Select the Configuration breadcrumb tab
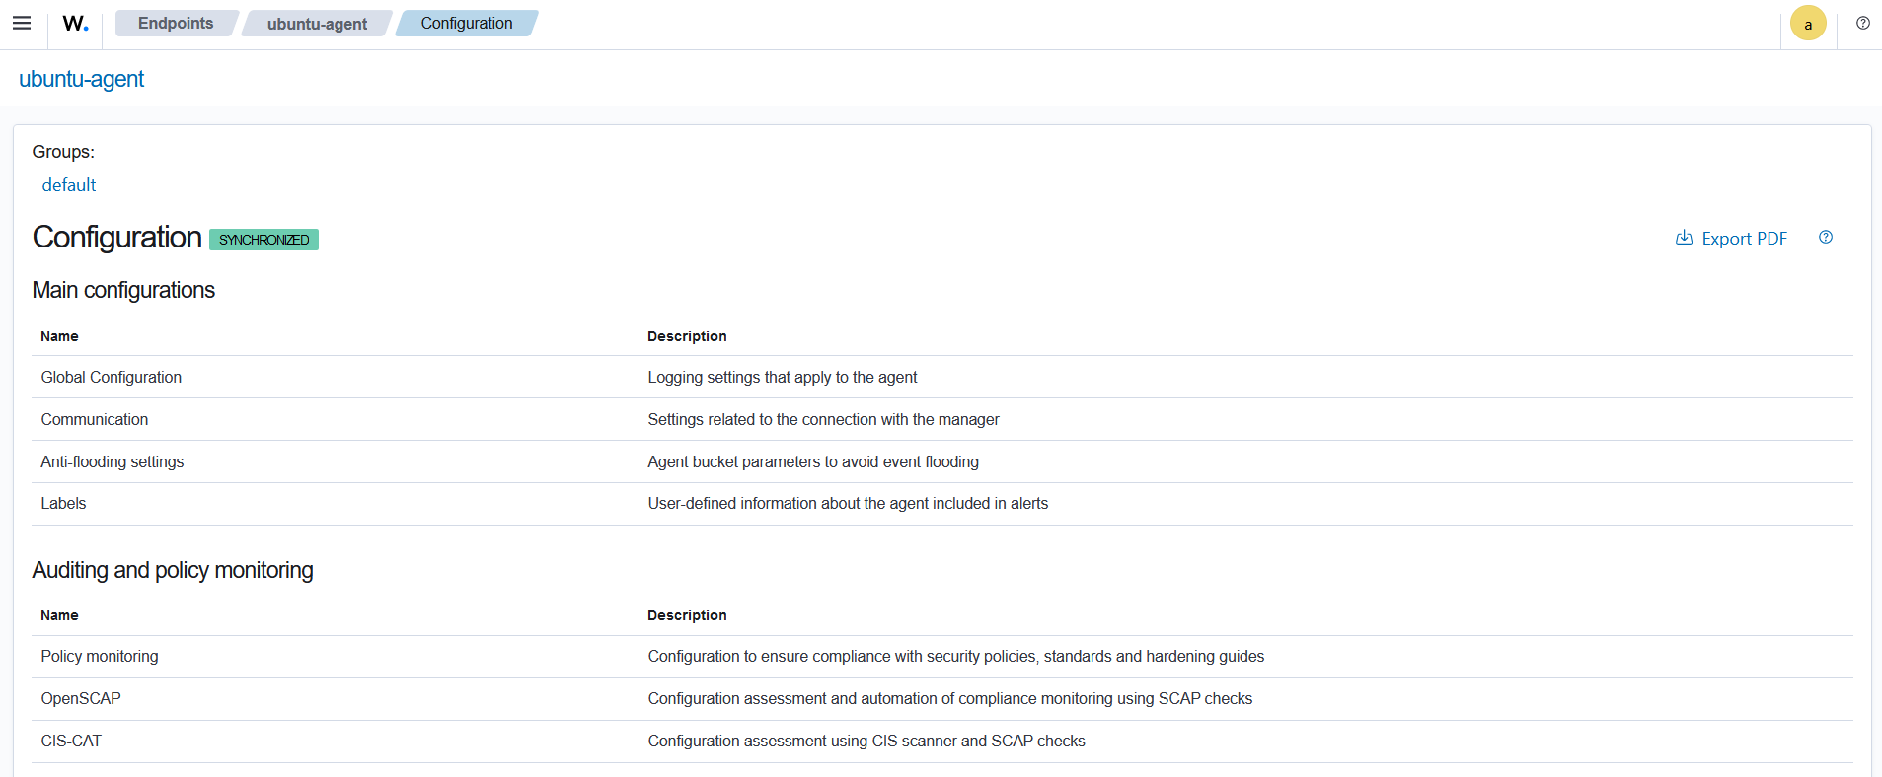The width and height of the screenshot is (1882, 777). point(466,24)
